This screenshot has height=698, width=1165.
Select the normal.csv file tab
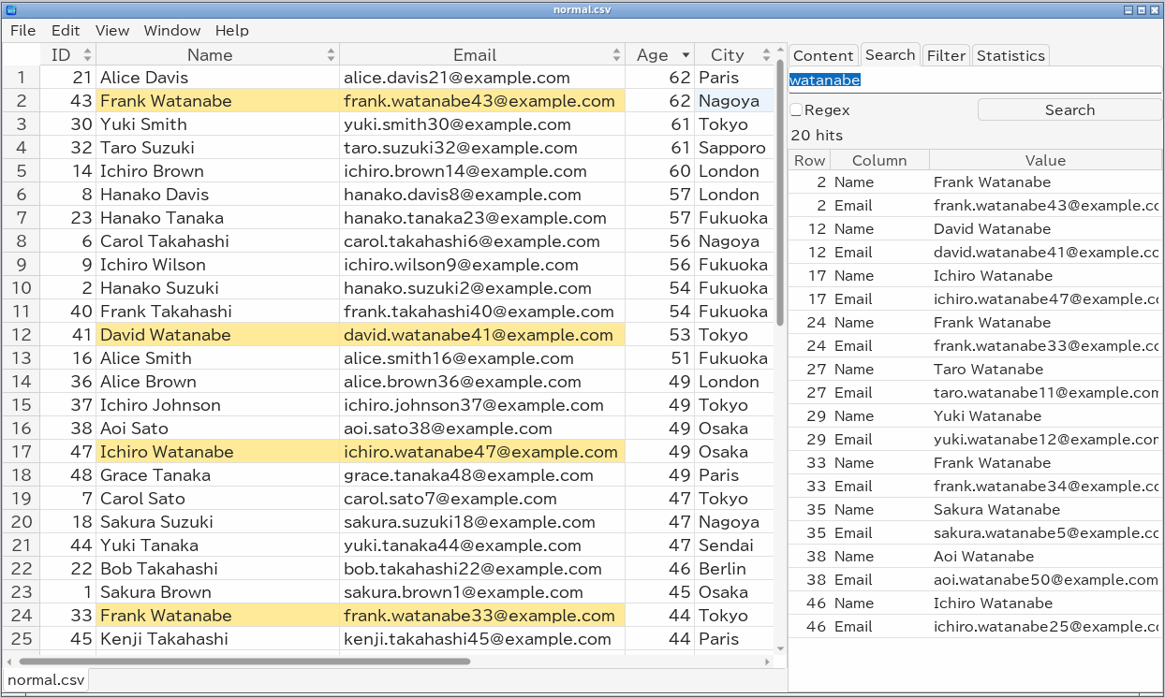coord(46,680)
